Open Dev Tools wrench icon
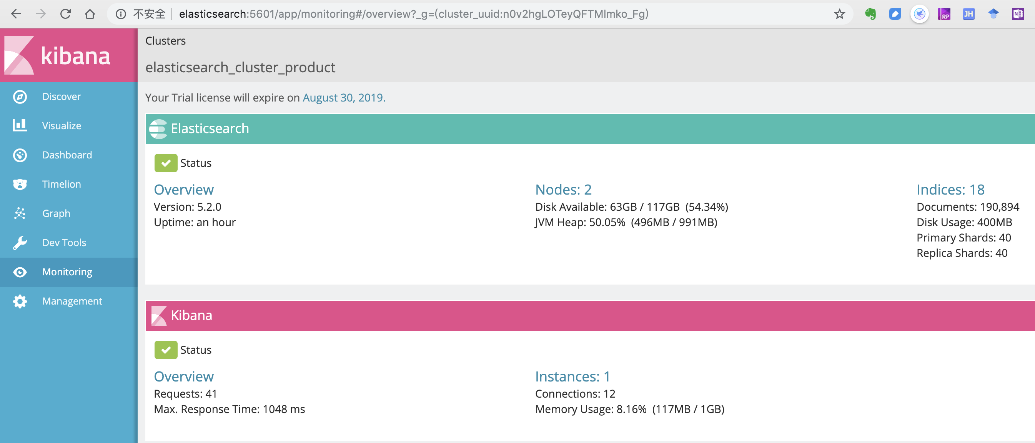This screenshot has height=443, width=1035. (x=20, y=243)
